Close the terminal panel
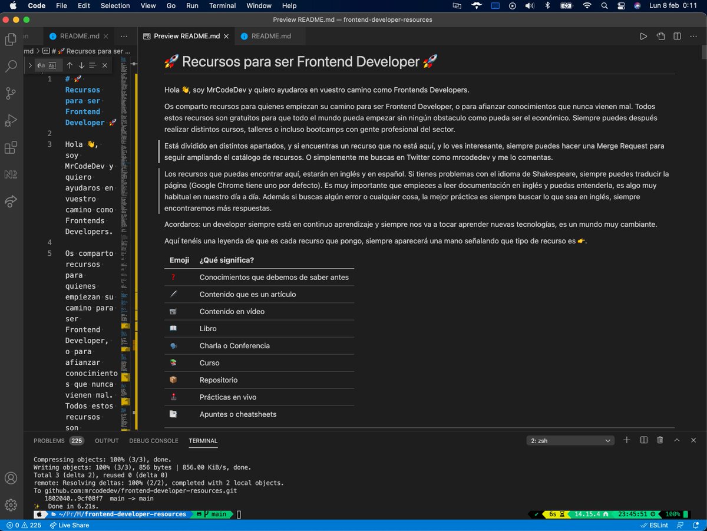The image size is (707, 531). (x=693, y=440)
